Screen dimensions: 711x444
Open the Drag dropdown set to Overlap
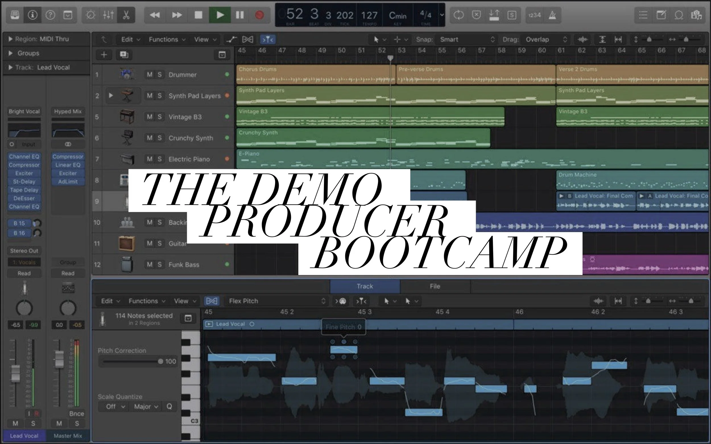point(544,39)
